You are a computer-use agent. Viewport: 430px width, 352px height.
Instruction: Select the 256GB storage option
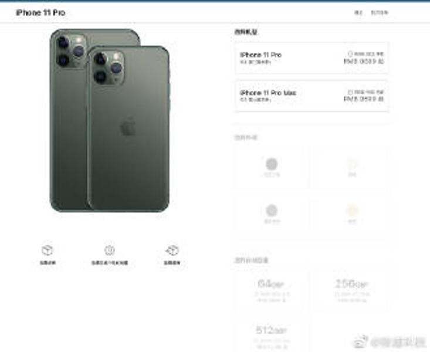point(351,291)
